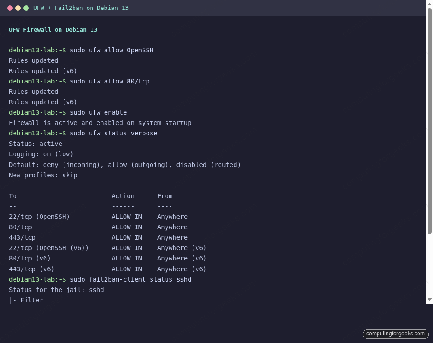Click the Status for the jail: sshd line
433x343 pixels.
(x=57, y=290)
